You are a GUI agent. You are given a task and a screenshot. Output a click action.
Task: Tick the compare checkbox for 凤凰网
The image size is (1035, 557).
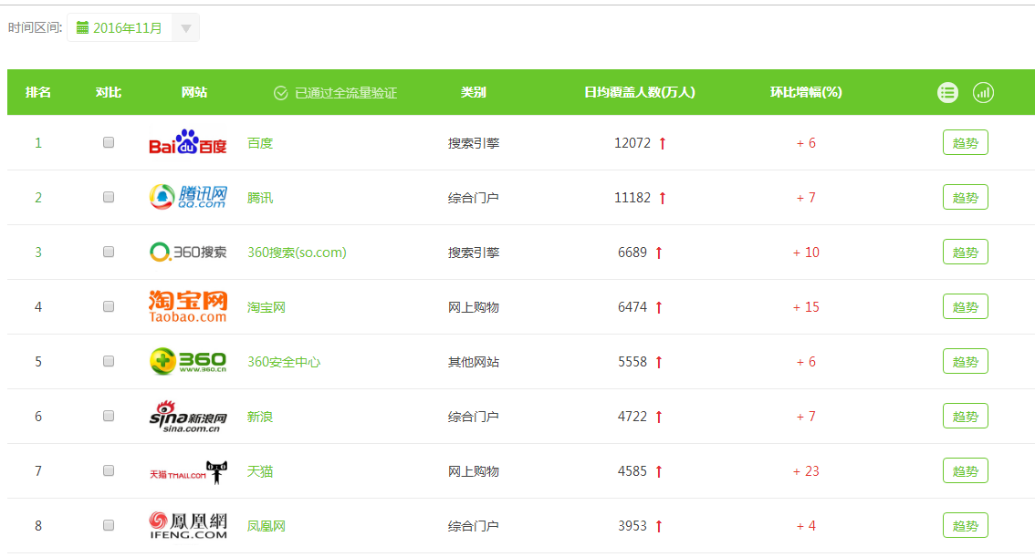pyautogui.click(x=109, y=525)
